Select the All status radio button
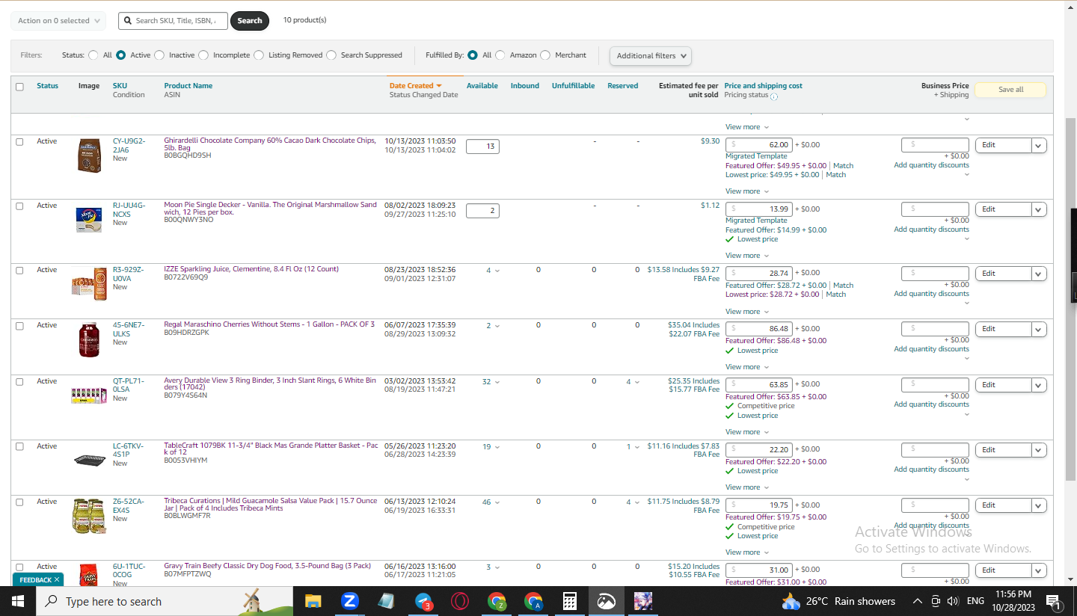The image size is (1077, 616). (93, 55)
